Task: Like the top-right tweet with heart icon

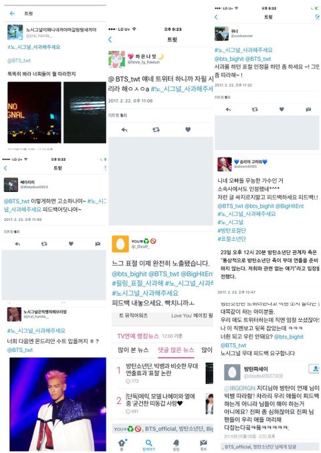Action: coord(282,109)
